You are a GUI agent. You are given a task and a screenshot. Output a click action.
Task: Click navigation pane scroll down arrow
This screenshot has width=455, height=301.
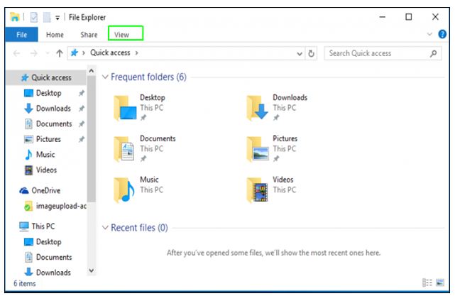[92, 270]
